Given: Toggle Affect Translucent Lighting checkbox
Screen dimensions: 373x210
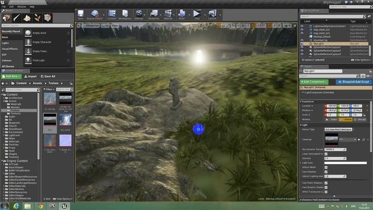Looking at the screenshot, I should click(326, 192).
